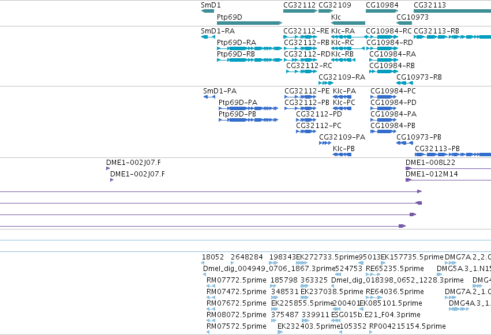Viewport: 491px width, 335px height.
Task: Click the RM07572.5prime EST label
Action: (x=237, y=326)
